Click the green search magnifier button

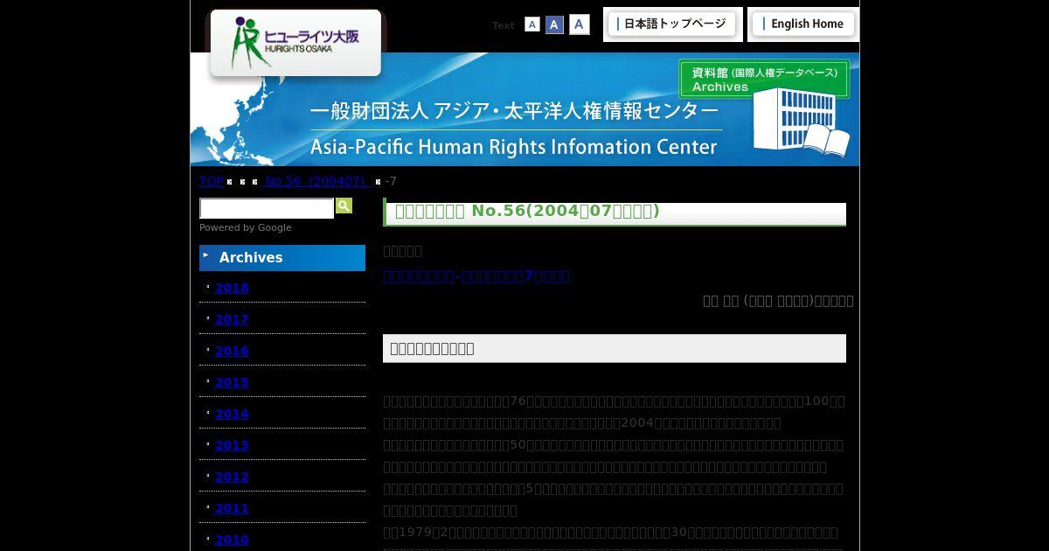pyautogui.click(x=344, y=206)
